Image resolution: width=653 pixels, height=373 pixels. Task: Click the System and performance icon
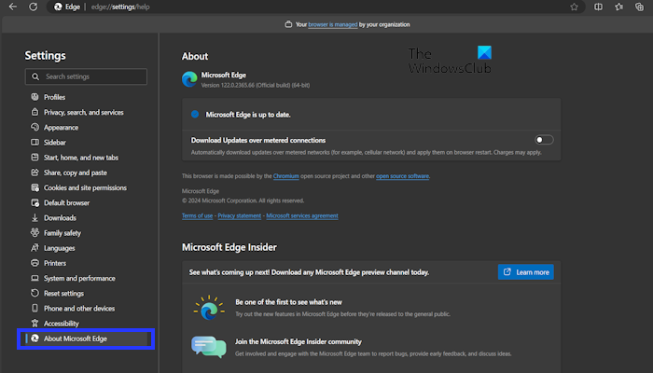(35, 278)
